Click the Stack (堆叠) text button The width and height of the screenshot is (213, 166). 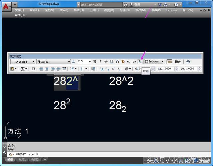140,62
